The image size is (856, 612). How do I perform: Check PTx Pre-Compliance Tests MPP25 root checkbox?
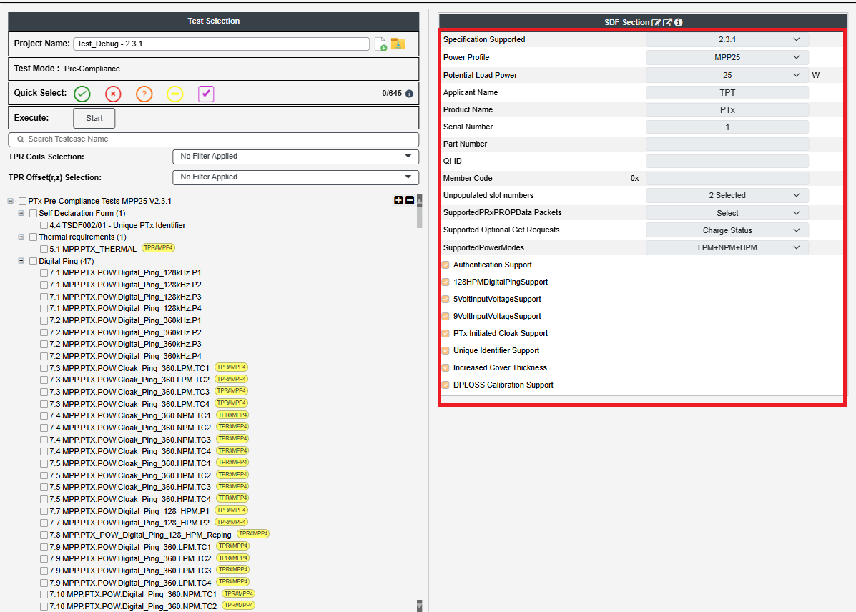tap(22, 202)
